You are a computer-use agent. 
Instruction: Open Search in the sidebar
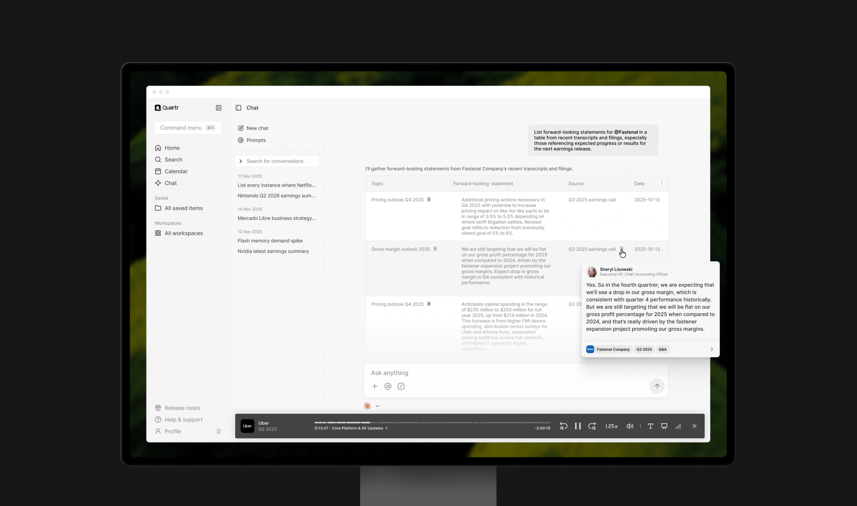pos(168,160)
